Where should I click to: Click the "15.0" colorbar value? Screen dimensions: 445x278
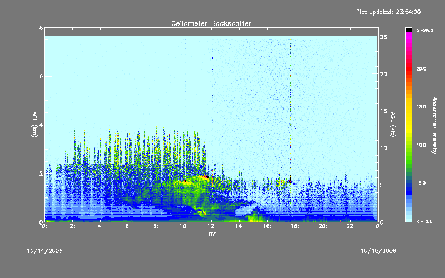421,107
